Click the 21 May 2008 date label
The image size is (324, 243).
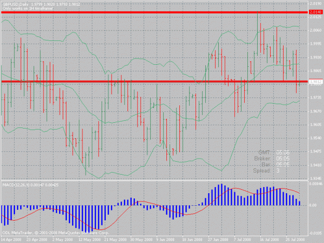tap(115, 239)
